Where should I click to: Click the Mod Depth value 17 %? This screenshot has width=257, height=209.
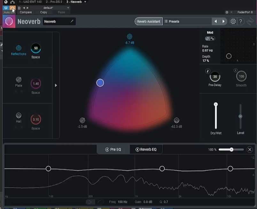tap(206, 61)
